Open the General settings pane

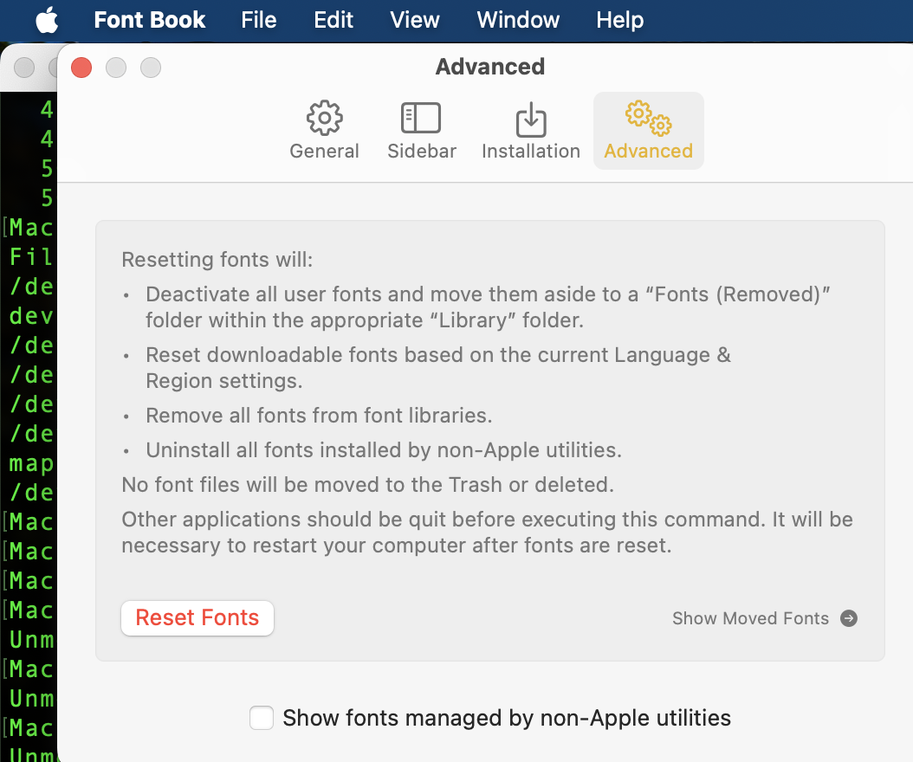(x=324, y=131)
